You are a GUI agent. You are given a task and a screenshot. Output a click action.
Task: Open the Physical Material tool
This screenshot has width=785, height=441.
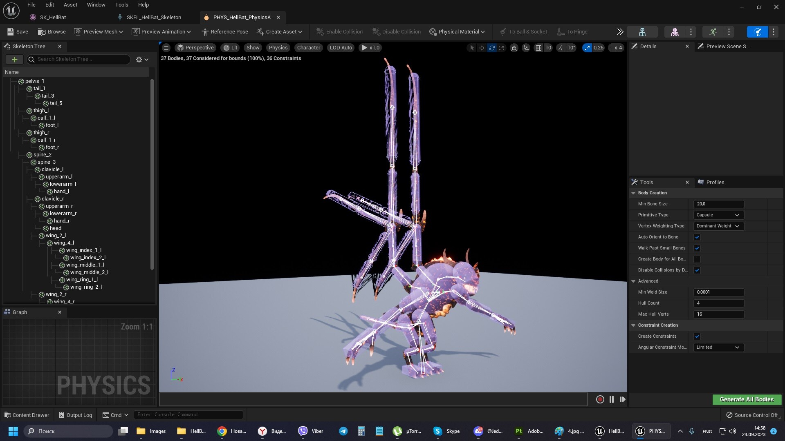(457, 31)
